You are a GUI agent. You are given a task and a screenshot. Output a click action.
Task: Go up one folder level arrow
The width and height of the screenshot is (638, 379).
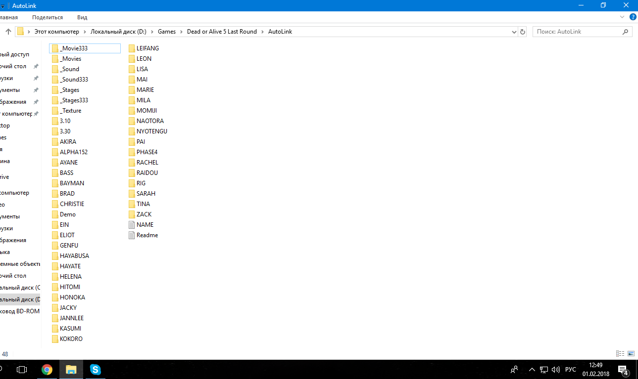tap(8, 32)
